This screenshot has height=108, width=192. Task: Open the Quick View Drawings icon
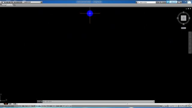pos(166,106)
